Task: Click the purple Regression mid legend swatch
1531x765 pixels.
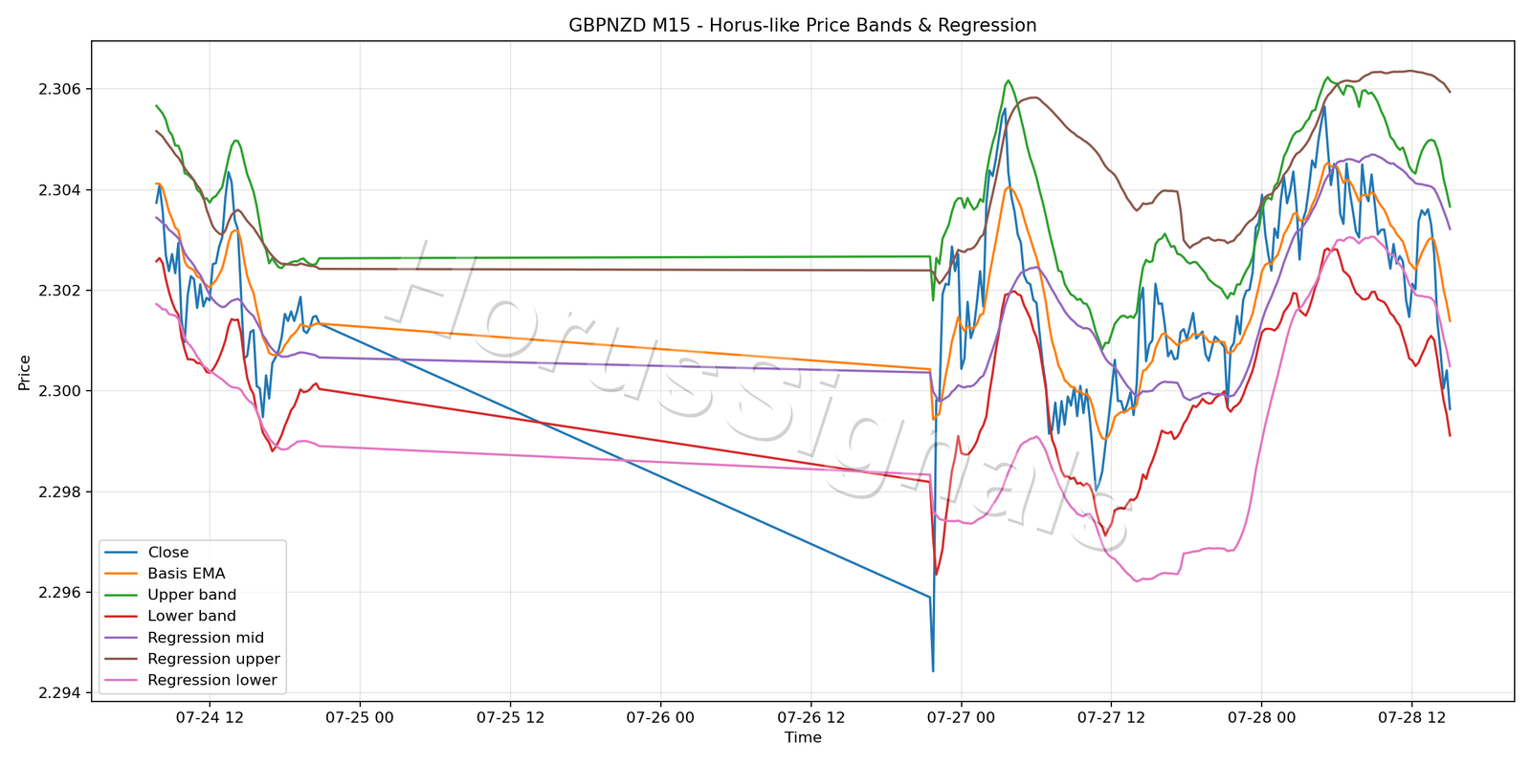Action: (122, 638)
